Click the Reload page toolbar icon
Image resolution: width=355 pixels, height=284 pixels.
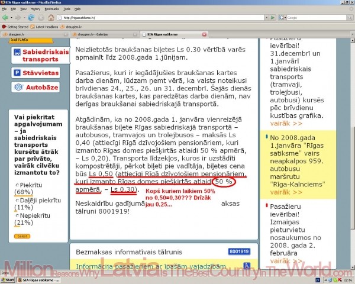(31, 17)
